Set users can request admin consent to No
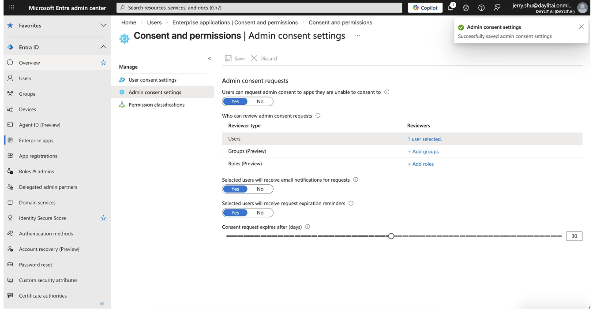The width and height of the screenshot is (593, 313). (260, 101)
